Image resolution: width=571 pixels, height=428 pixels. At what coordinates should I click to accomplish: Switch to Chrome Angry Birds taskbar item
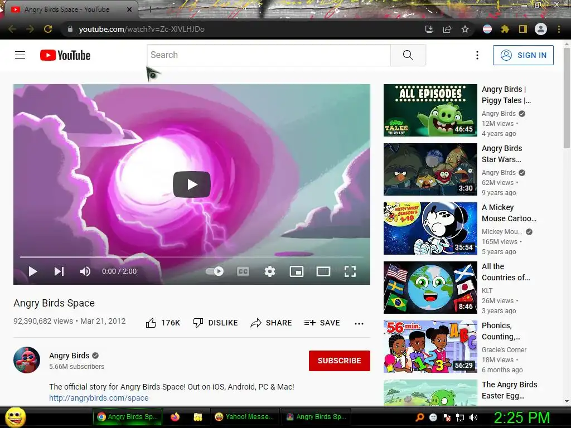[x=128, y=417]
